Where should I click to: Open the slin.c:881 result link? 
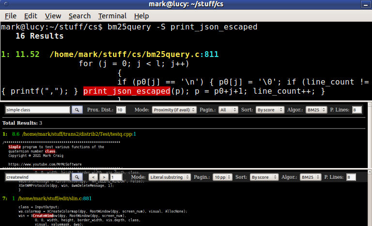[x=55, y=198]
